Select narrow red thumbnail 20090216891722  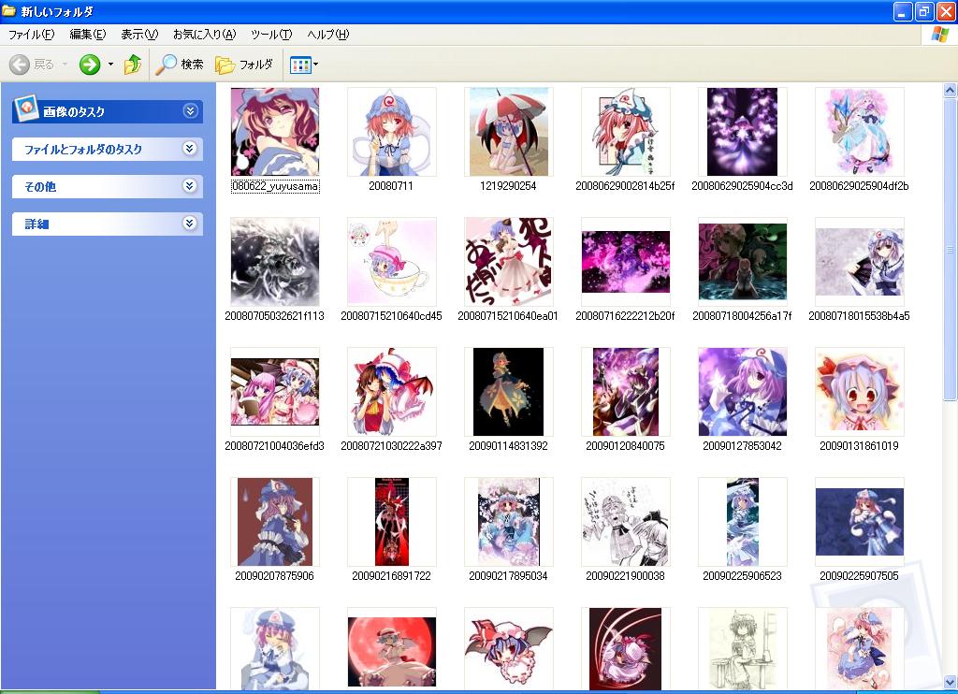[392, 522]
